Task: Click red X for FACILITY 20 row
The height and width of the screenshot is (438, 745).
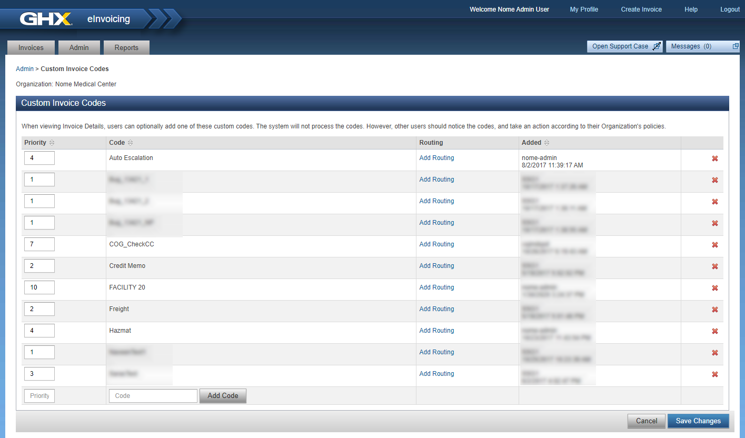Action: pos(714,288)
